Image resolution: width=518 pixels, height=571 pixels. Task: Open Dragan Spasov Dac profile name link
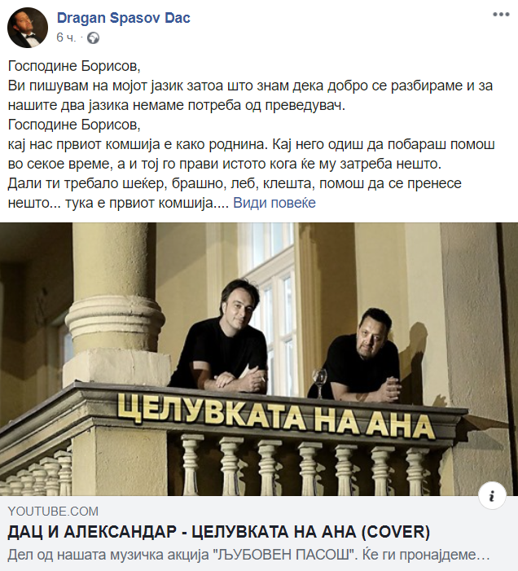[x=124, y=18]
